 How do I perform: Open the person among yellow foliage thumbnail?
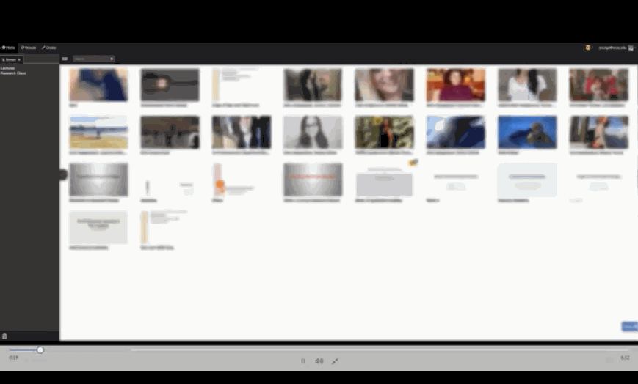click(384, 132)
